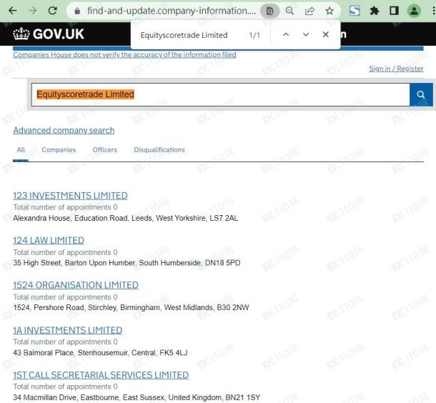Click appointments count under 1A INVESTMENTS LIMITED
Screen dimensions: 436x403
pos(65,342)
